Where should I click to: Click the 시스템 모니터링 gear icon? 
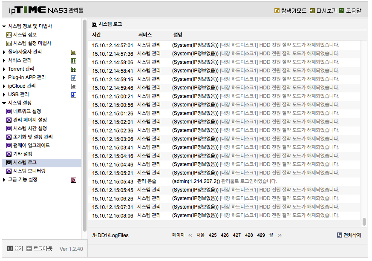9,171
